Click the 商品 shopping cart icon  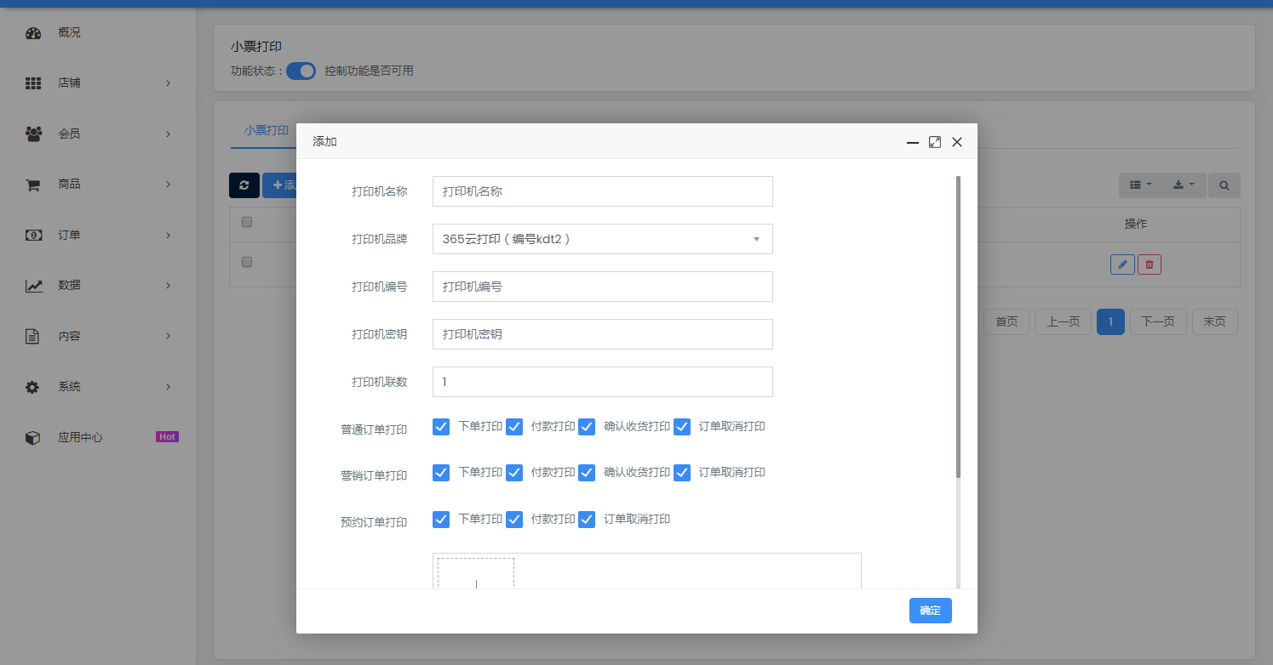tap(33, 185)
